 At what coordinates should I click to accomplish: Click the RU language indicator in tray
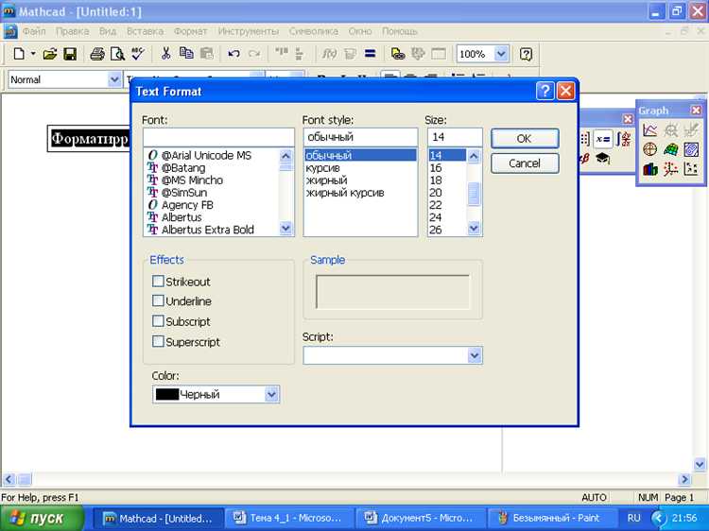click(634, 518)
